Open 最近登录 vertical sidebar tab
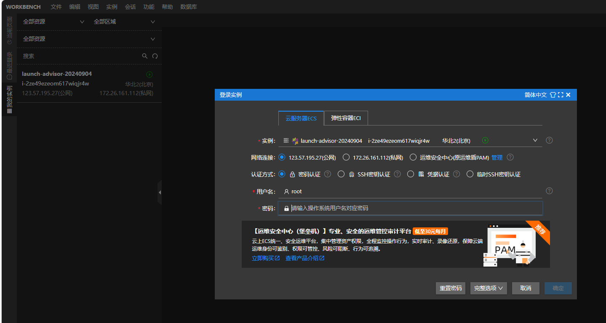 (x=9, y=65)
